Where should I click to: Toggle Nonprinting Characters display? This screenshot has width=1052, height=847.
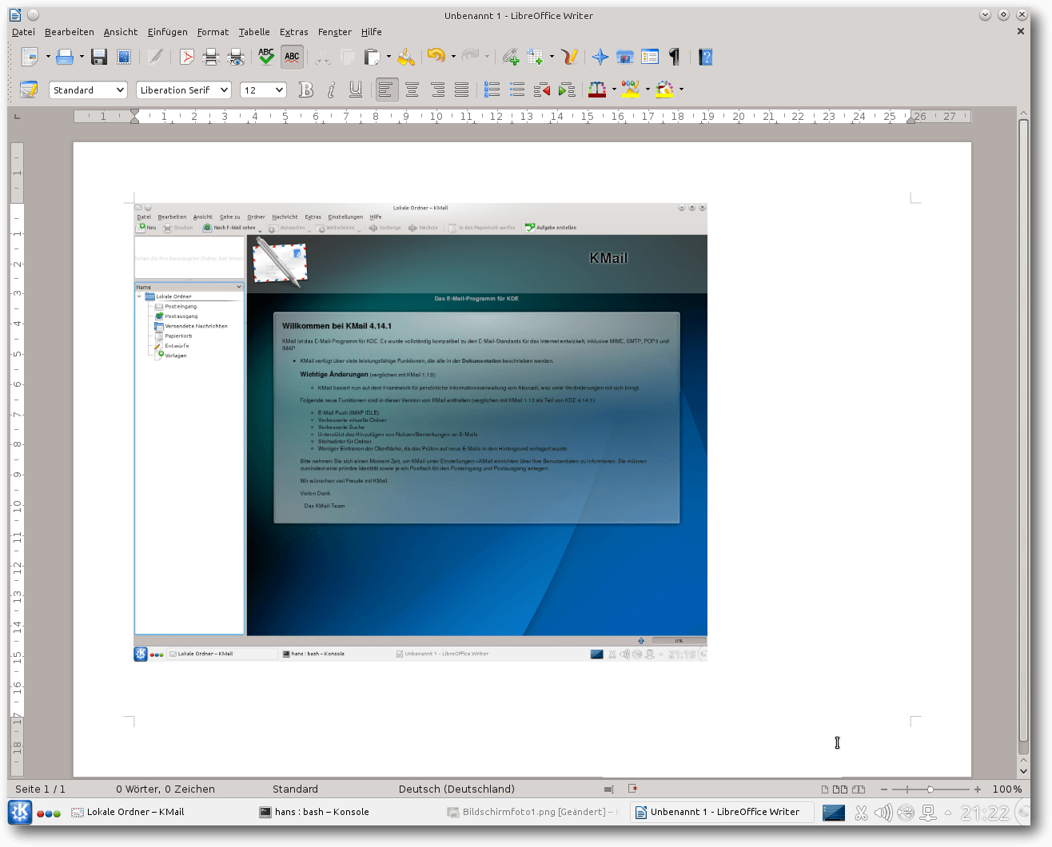click(675, 57)
